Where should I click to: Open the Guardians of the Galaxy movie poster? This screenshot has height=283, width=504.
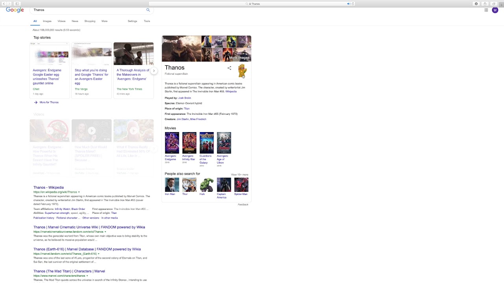click(207, 143)
